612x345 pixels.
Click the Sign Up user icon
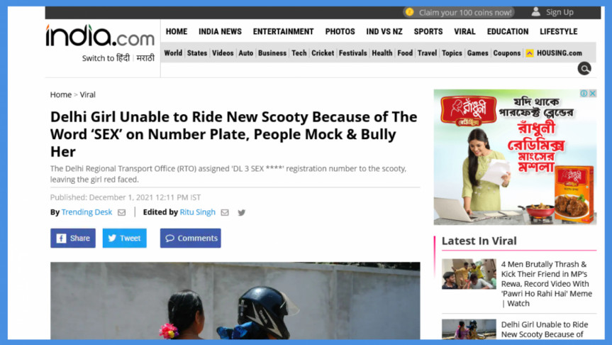(x=536, y=12)
